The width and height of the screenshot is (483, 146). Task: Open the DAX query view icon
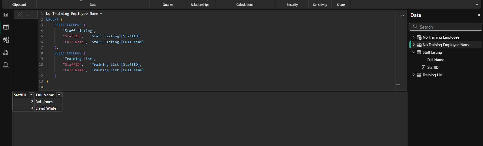6,52
